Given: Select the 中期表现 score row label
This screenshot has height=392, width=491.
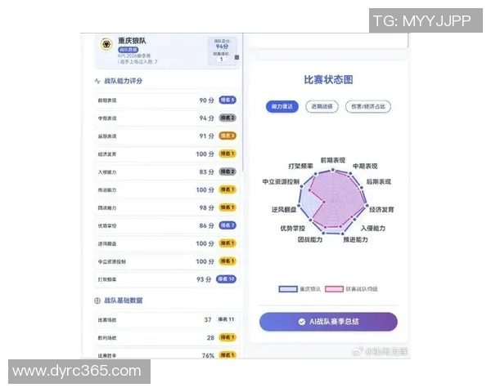Looking at the screenshot, I should pos(107,118).
